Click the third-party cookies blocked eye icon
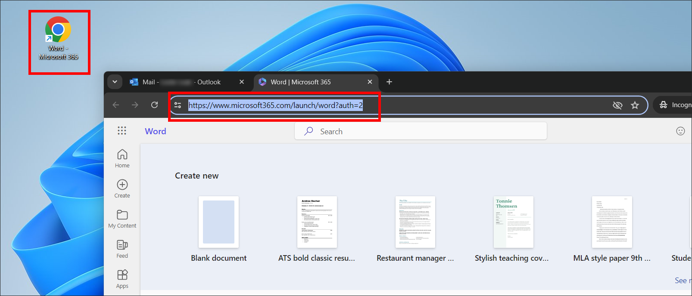Viewport: 692px width, 296px height. [x=617, y=105]
